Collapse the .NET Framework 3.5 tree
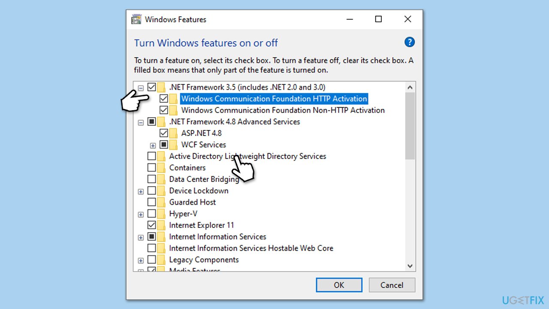 point(141,87)
